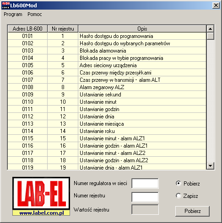Select row 'Adres sieciowy urządzenia'
This screenshot has height=223, width=222.
[x=107, y=65]
